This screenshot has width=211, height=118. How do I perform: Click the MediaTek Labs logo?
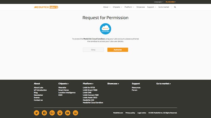click(x=46, y=7)
